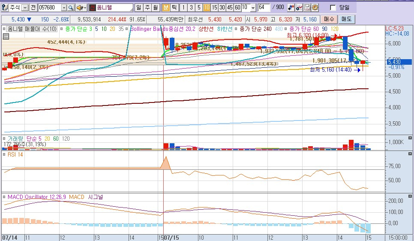The width and height of the screenshot is (414, 241).
Task: Click the grid table icon on chart
Action: 6,36
